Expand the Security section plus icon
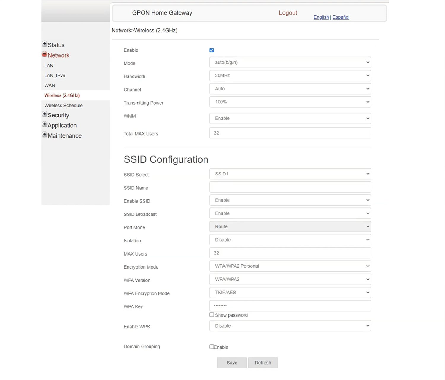Viewport: 445px width, 380px height. (x=44, y=114)
